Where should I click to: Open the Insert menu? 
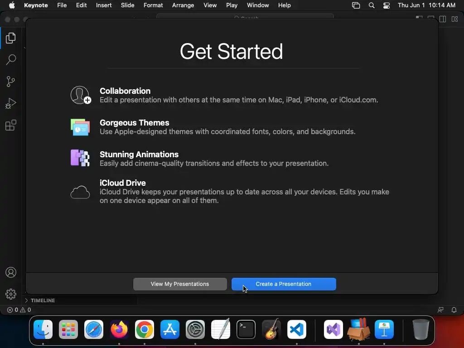click(104, 5)
